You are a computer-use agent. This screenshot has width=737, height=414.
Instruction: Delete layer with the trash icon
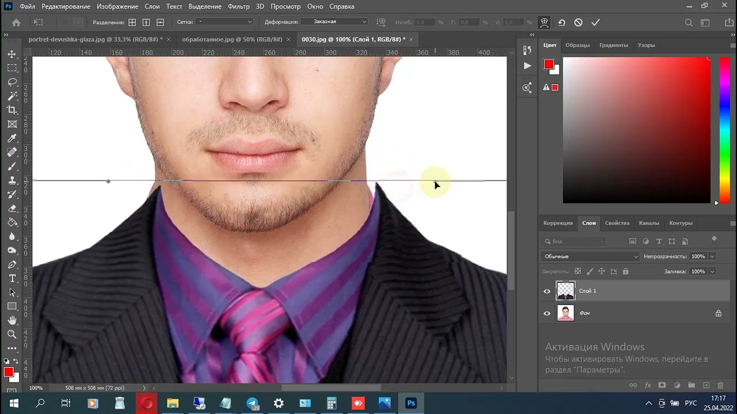[720, 385]
